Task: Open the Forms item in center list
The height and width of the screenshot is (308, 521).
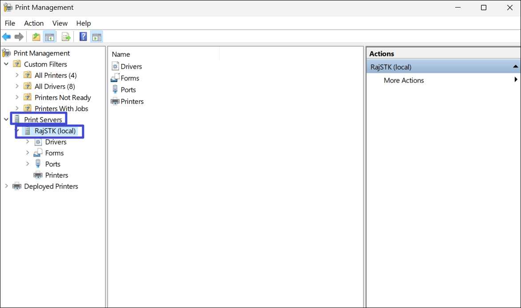Action: click(x=130, y=78)
